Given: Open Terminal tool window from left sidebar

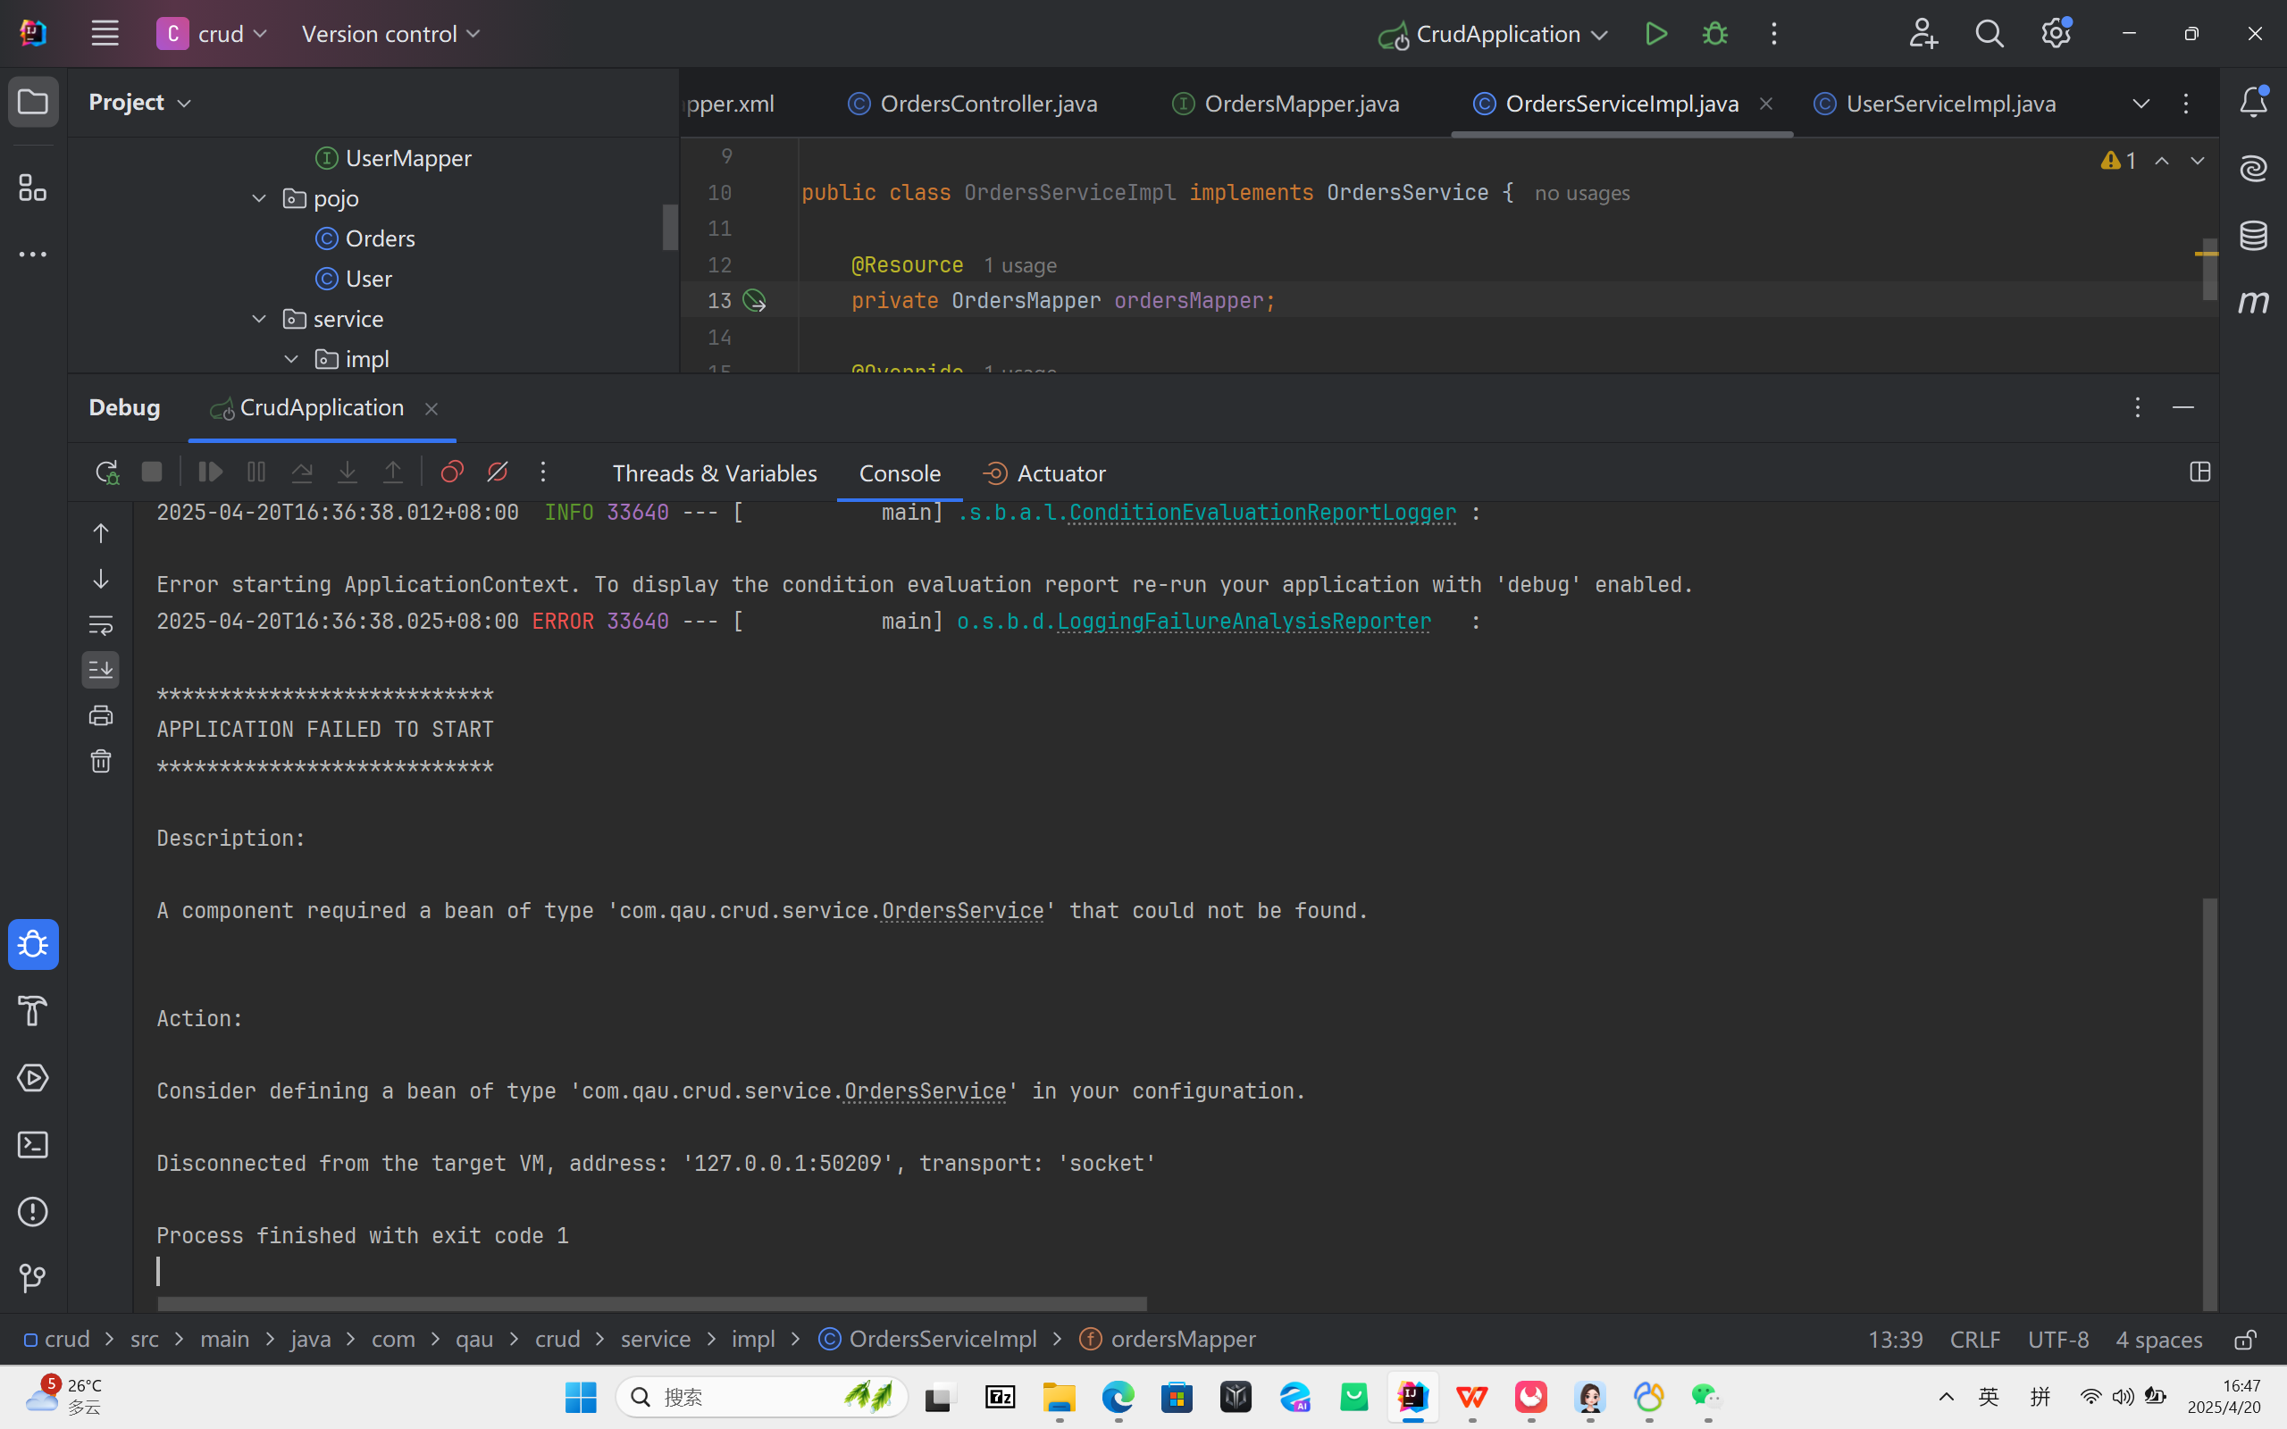Looking at the screenshot, I should [33, 1144].
